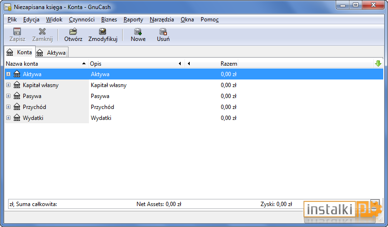Expand the Przychód account tree

coord(8,107)
